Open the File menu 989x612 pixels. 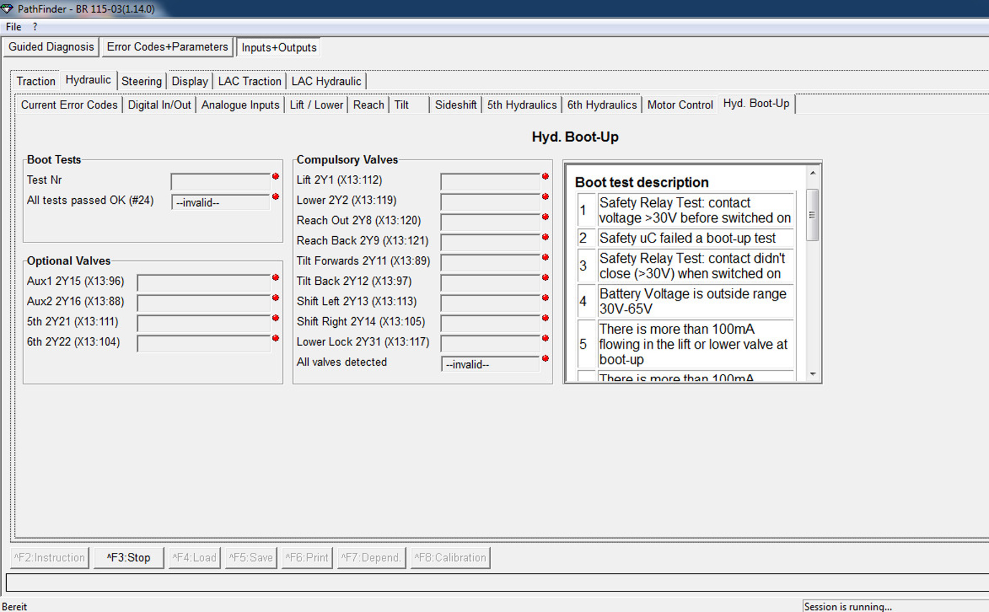point(13,27)
